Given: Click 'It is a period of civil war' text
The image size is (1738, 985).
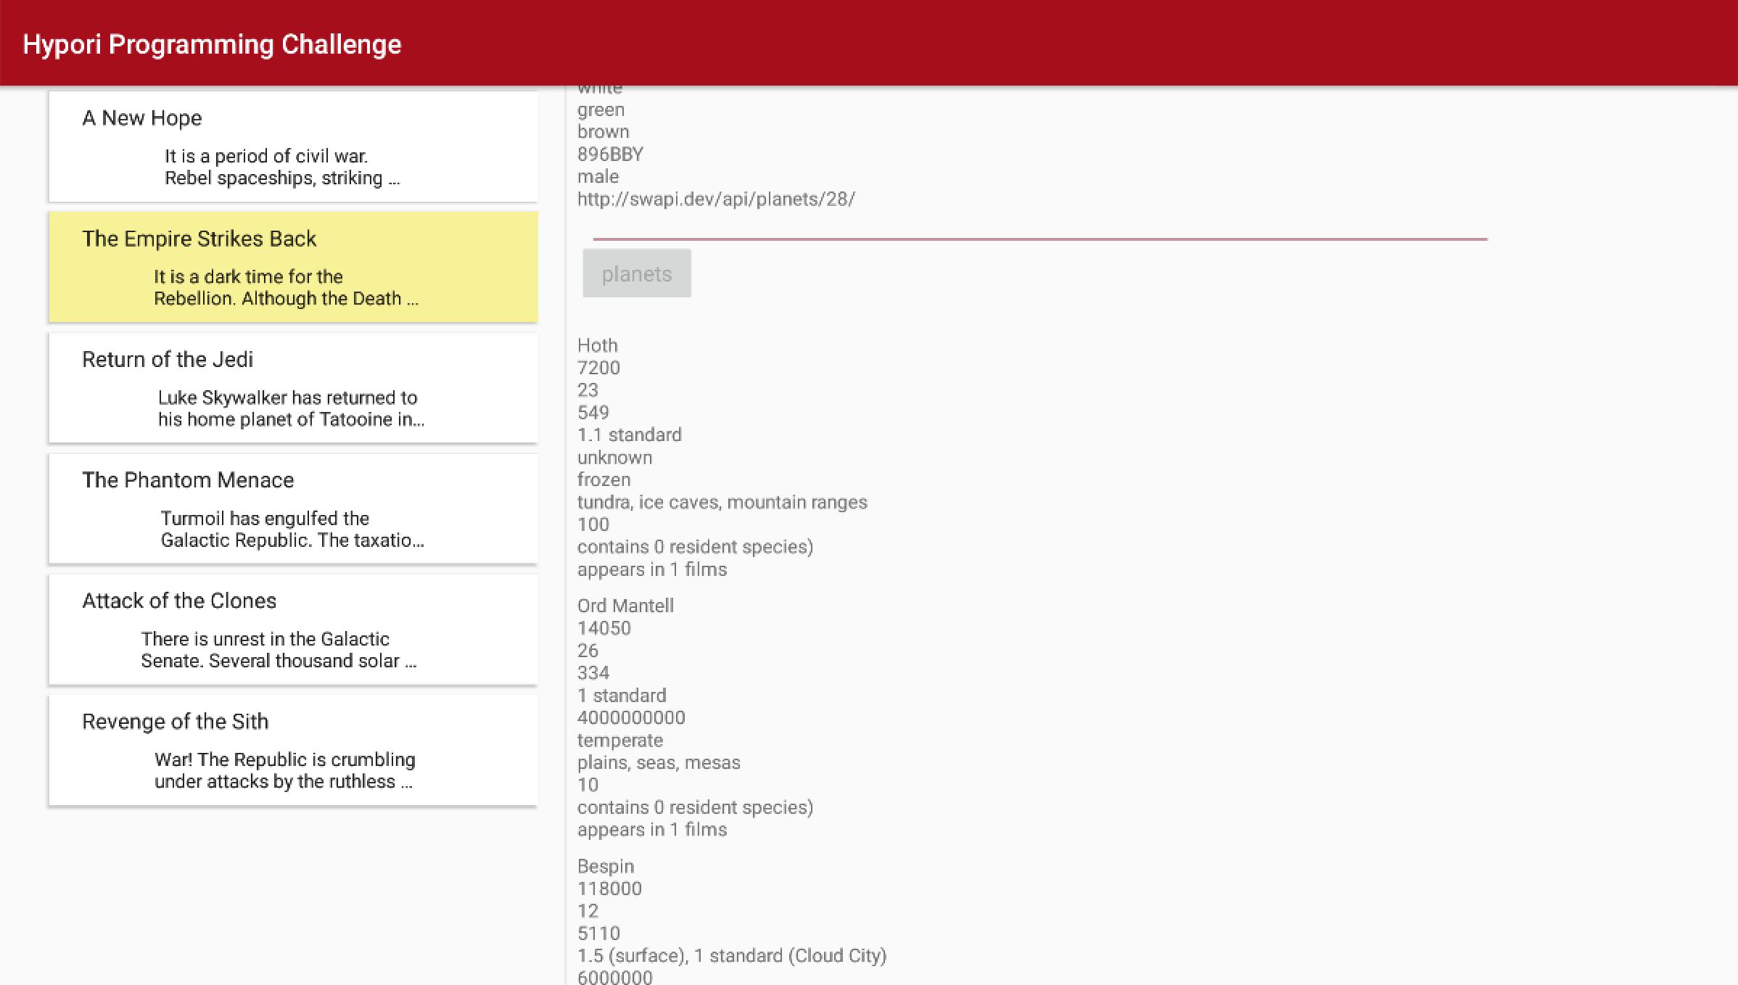Looking at the screenshot, I should (266, 156).
